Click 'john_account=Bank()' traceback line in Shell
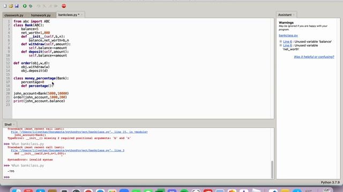This screenshot has height=192, width=343. point(30,135)
